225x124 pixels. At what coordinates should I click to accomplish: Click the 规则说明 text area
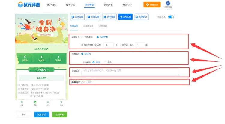click(x=130, y=72)
